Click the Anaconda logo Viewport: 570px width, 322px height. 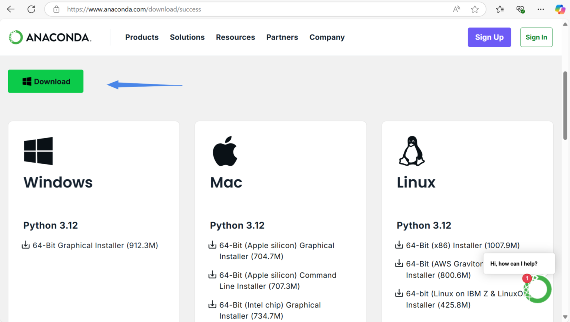tap(50, 37)
